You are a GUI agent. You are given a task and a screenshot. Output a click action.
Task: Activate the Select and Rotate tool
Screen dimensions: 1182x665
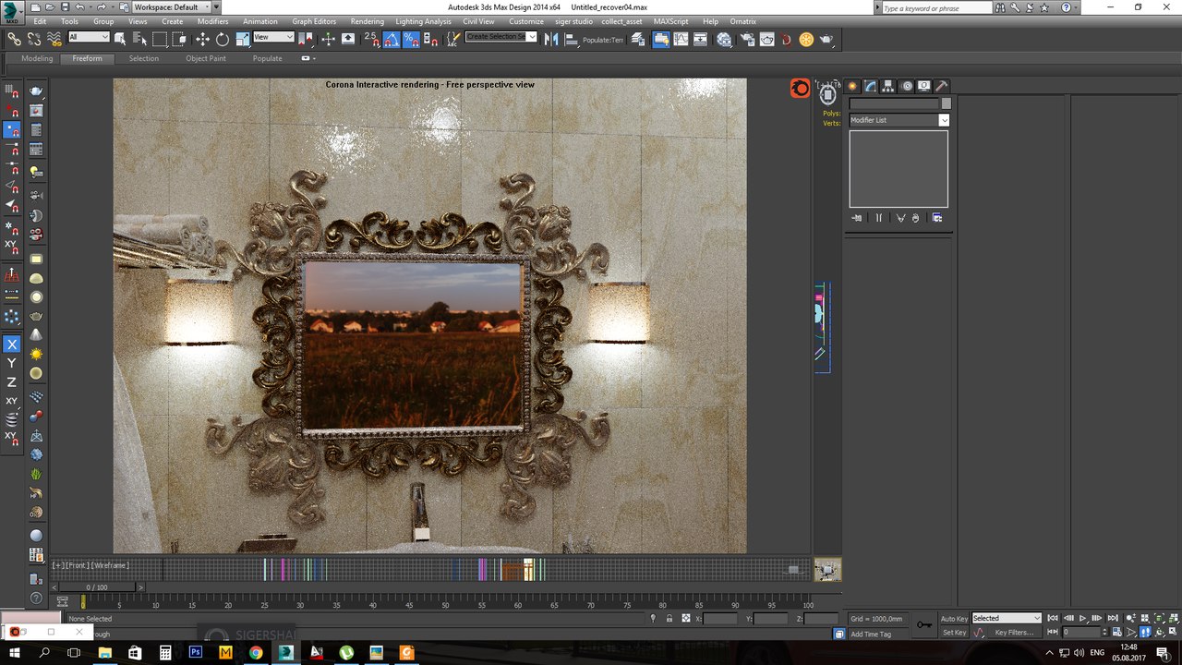point(223,39)
